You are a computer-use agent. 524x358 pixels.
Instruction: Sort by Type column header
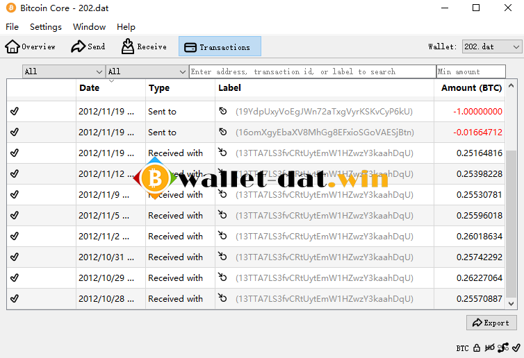pyautogui.click(x=180, y=87)
